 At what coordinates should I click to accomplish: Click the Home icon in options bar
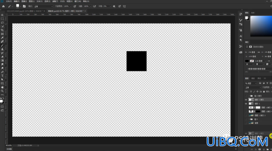tap(3, 6)
